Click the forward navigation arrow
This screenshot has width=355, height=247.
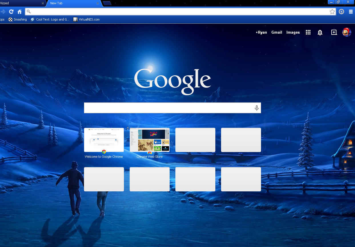(x=3, y=12)
